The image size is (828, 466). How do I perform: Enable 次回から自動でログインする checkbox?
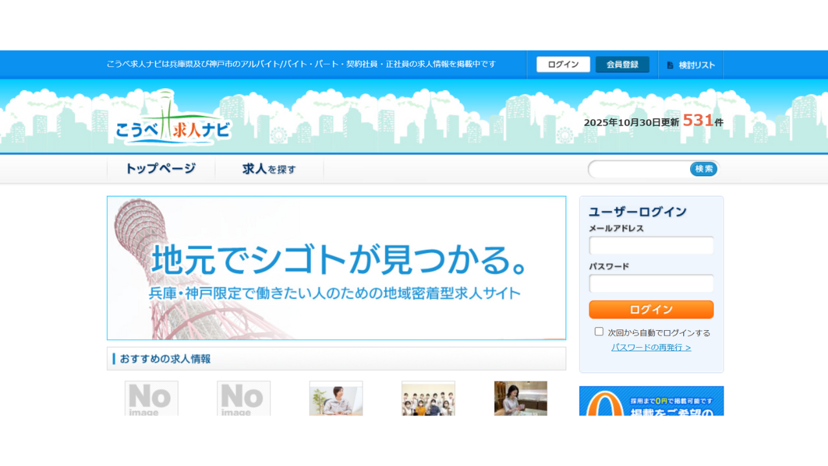click(599, 331)
